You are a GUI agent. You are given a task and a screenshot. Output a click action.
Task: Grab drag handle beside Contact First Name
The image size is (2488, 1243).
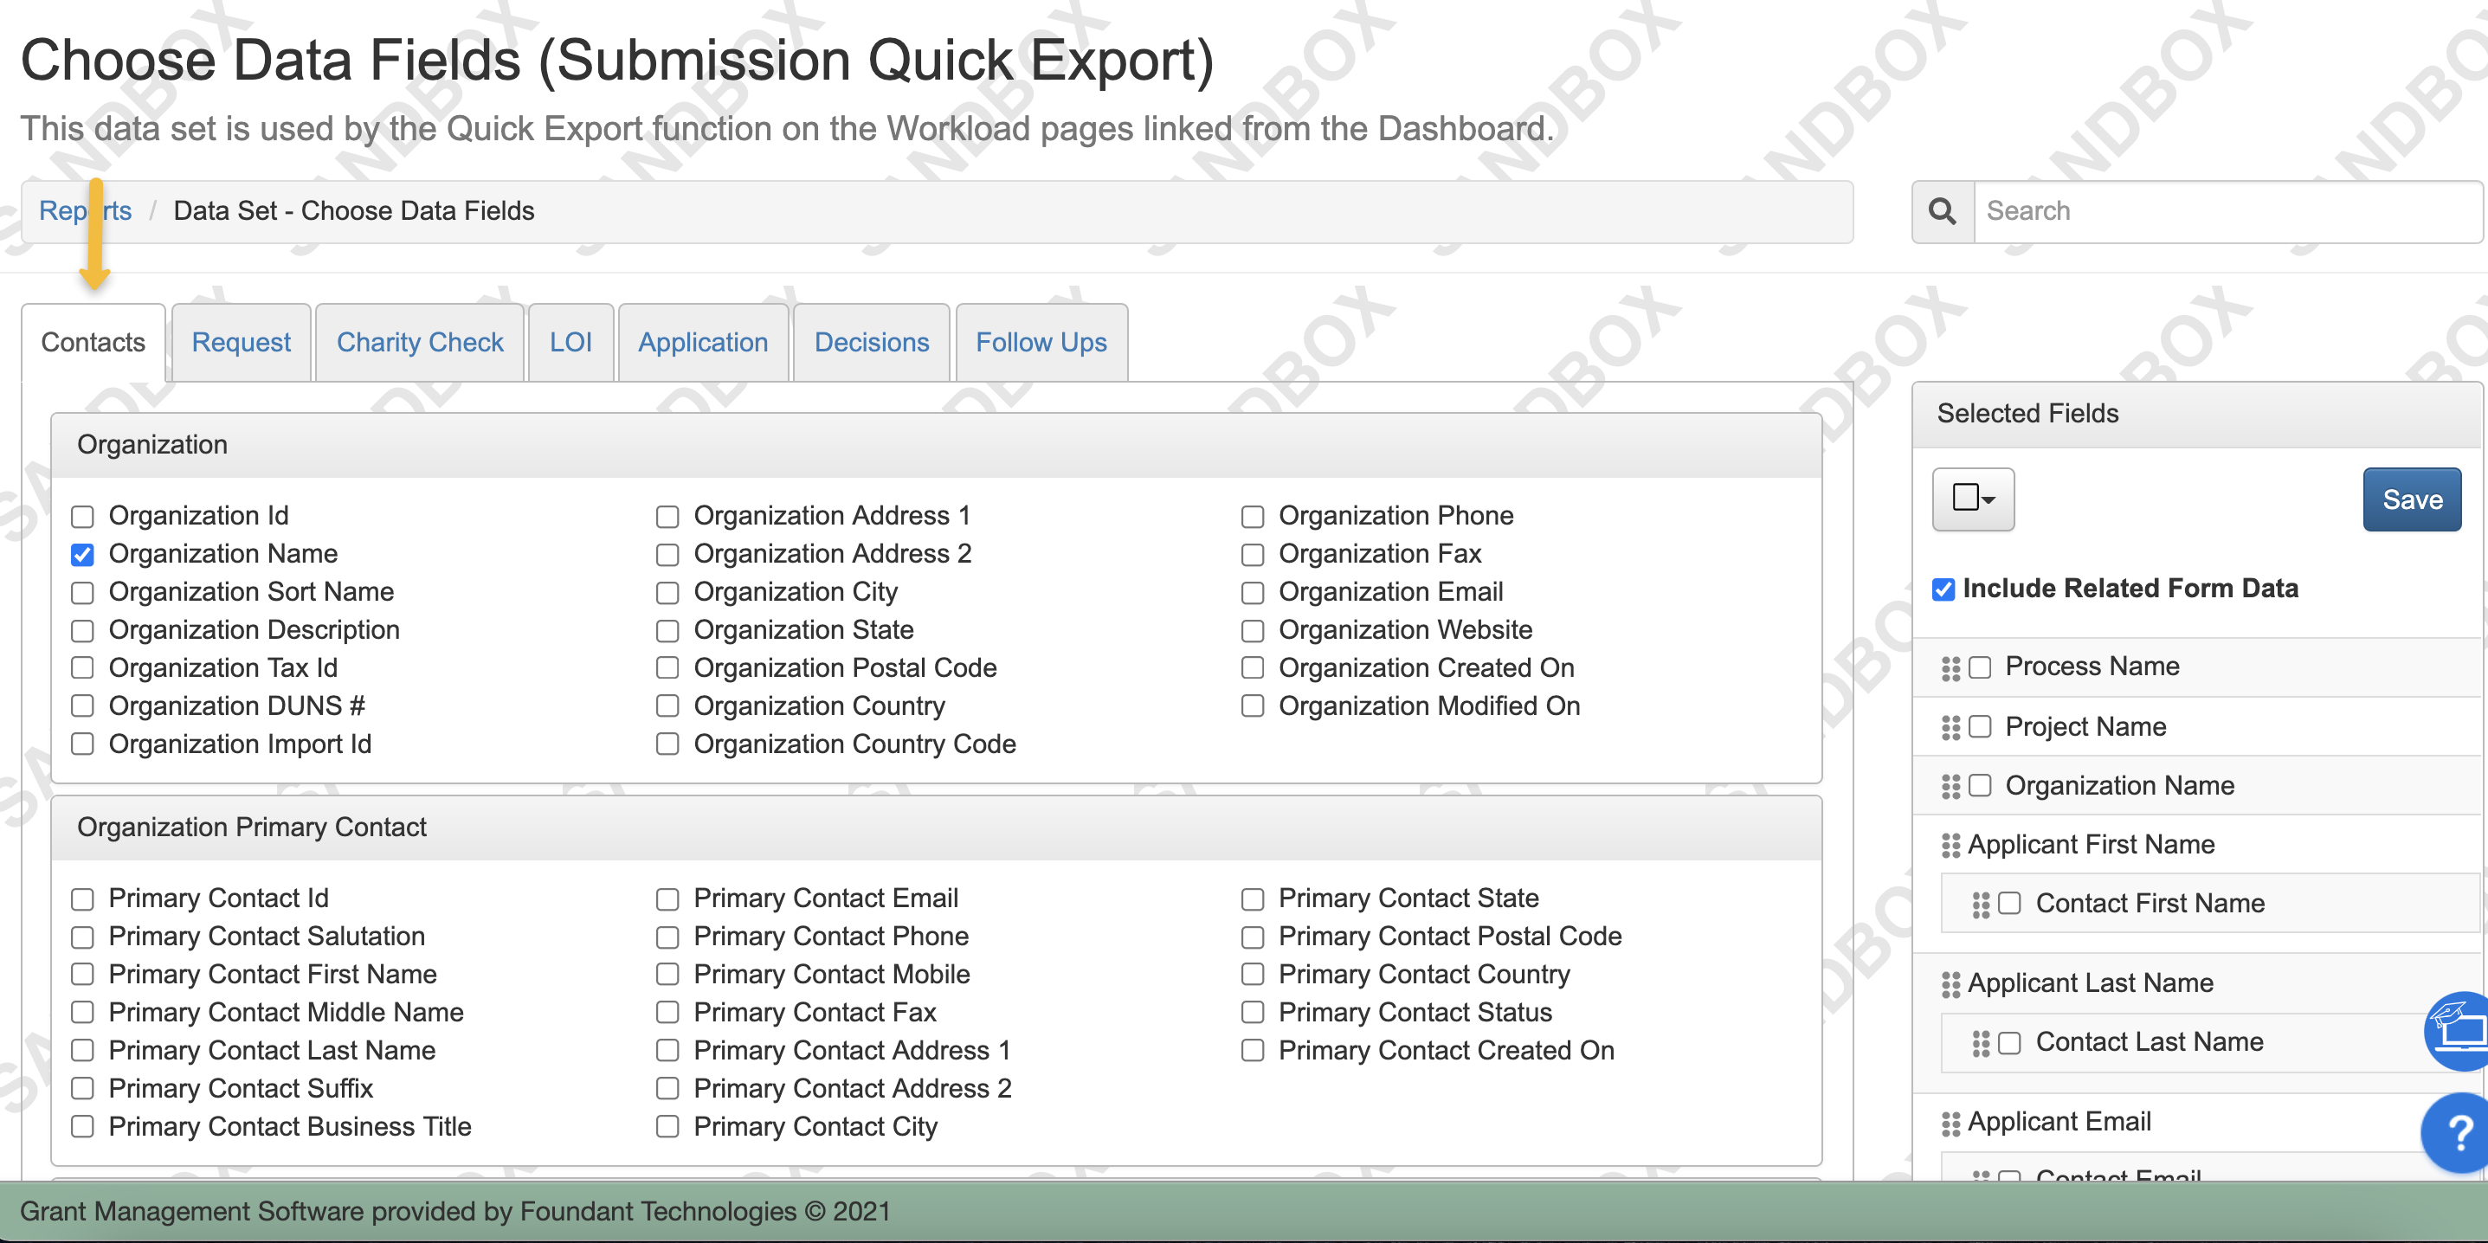point(1980,904)
